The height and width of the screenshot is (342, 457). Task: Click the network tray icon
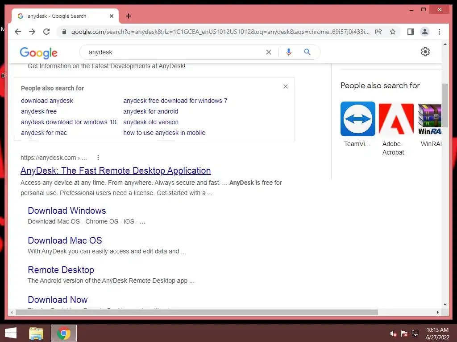point(415,334)
